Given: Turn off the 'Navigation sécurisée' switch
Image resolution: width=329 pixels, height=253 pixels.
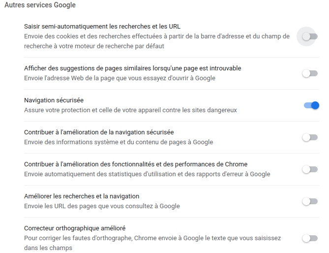Looking at the screenshot, I should (x=311, y=105).
